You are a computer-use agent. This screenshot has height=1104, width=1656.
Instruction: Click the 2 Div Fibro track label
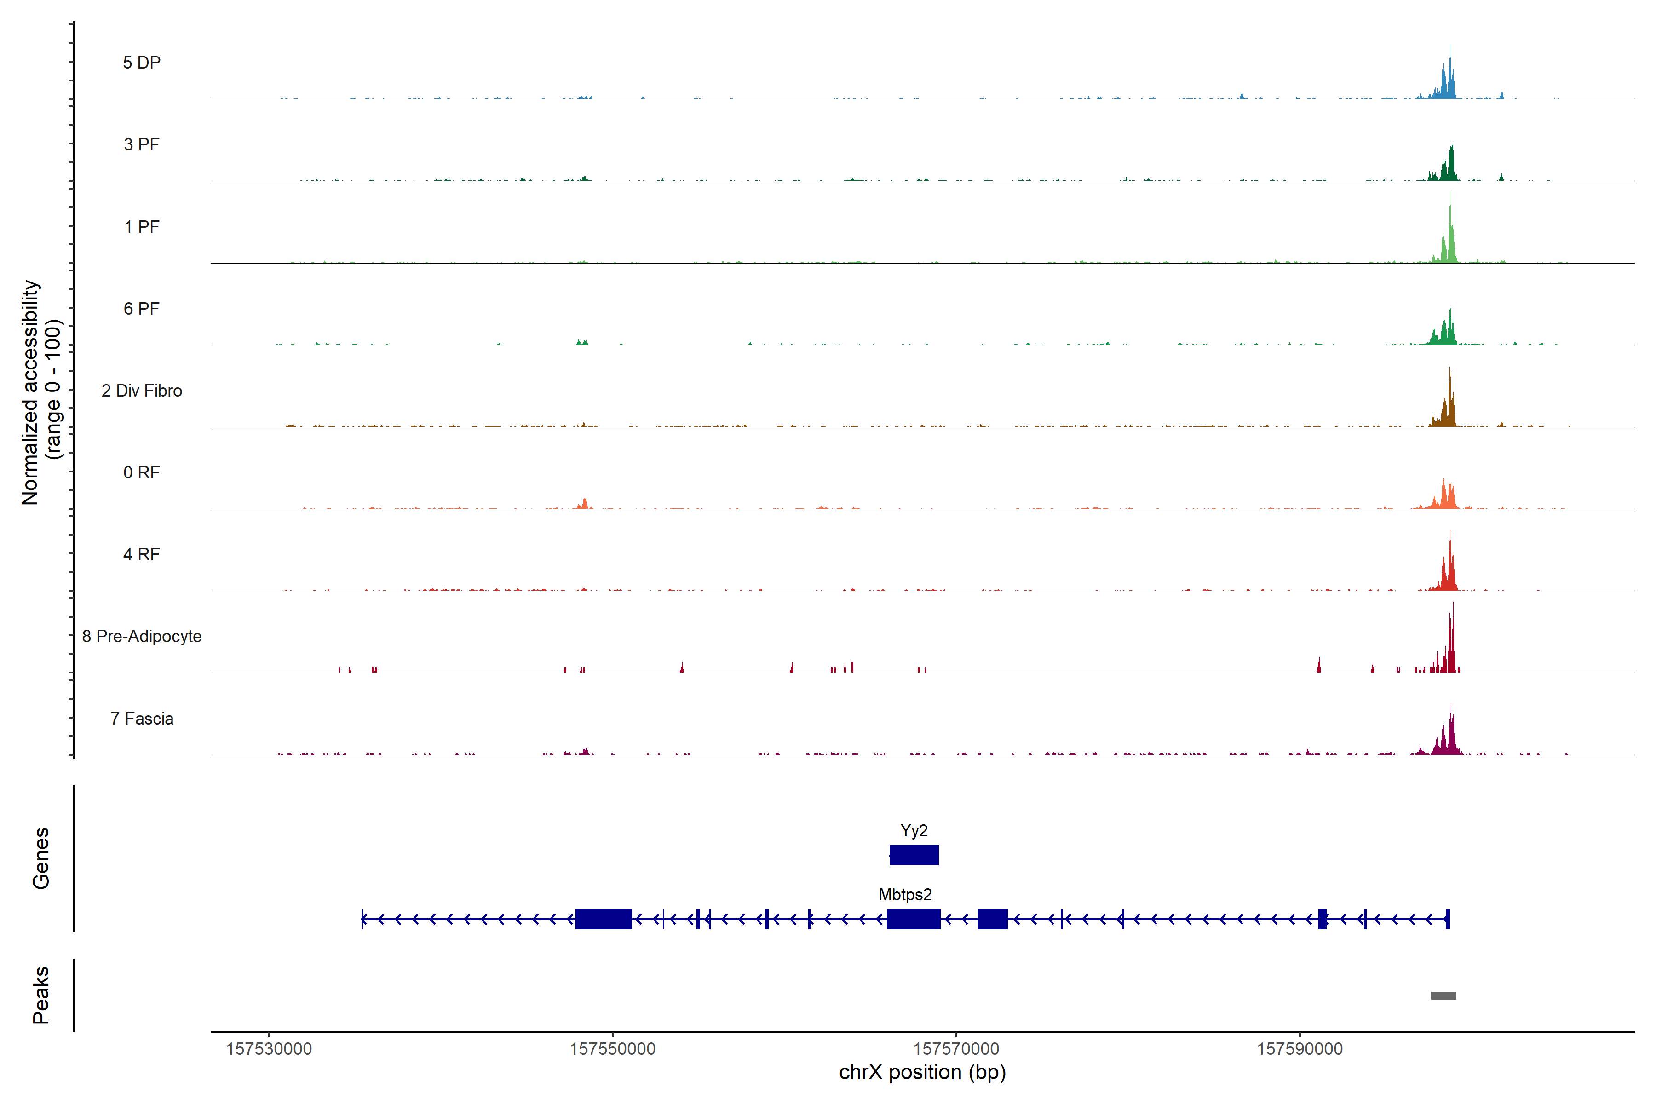pyautogui.click(x=142, y=391)
